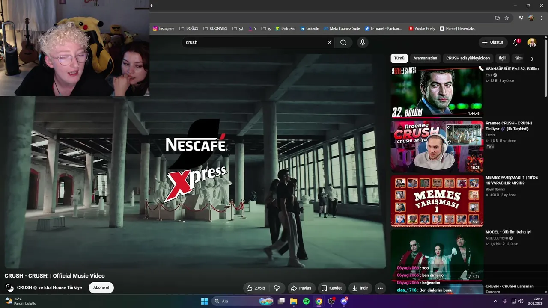This screenshot has height=308, width=548.
Task: Click the search magnifier button
Action: pyautogui.click(x=343, y=42)
